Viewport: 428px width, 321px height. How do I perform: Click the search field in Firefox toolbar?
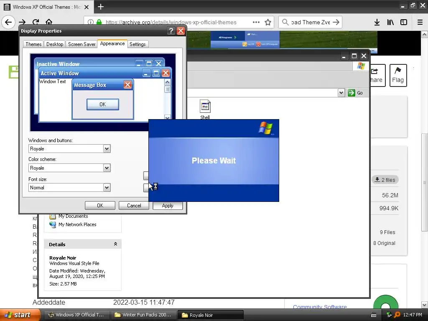(311, 22)
